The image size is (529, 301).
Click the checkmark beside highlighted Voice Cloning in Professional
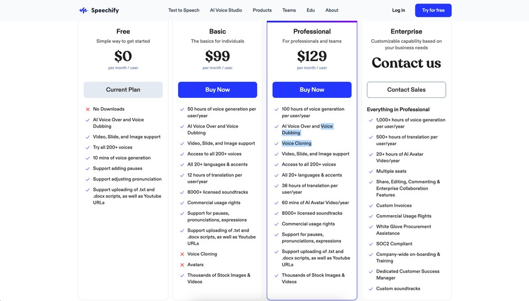coord(276,144)
